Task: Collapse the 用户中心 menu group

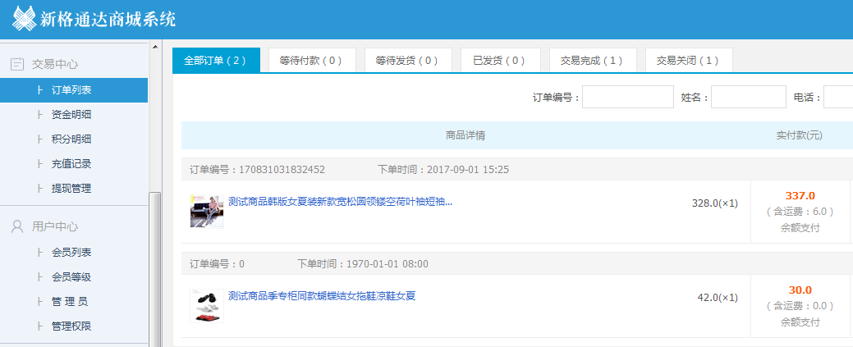Action: [x=55, y=226]
